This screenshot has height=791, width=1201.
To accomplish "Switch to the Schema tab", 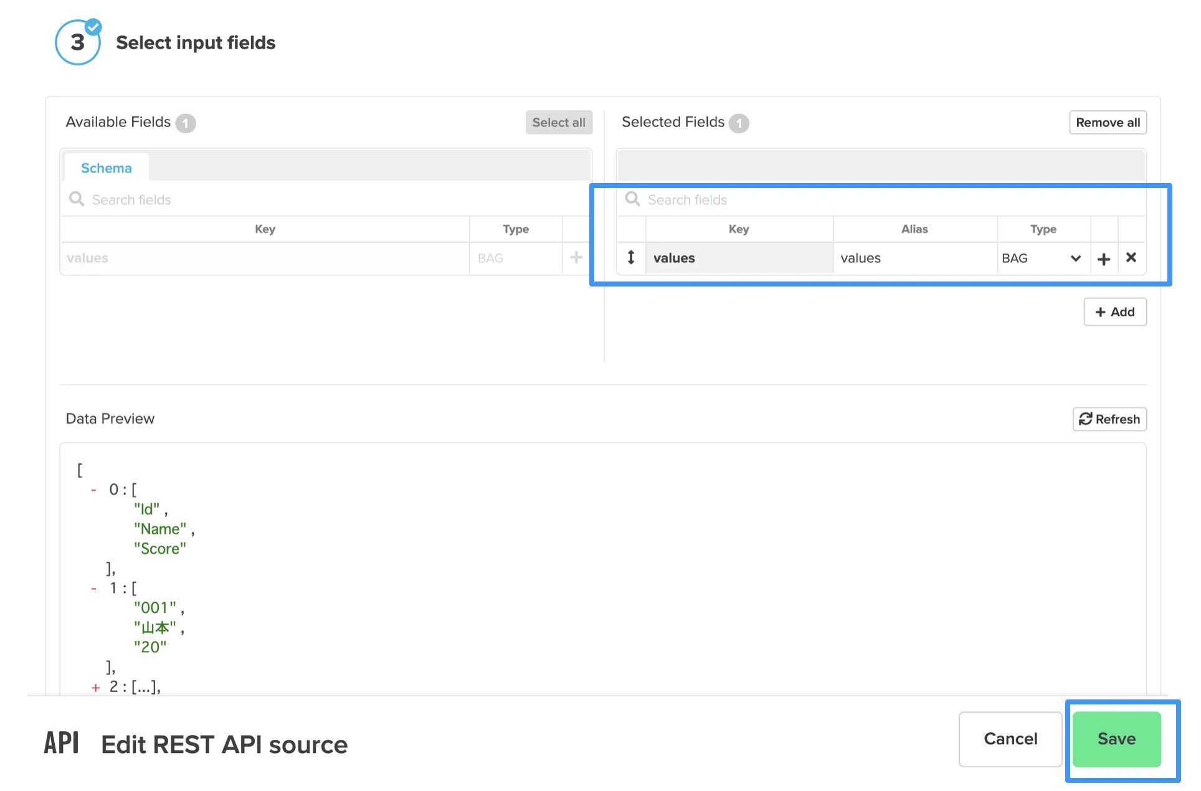I will pos(107,168).
